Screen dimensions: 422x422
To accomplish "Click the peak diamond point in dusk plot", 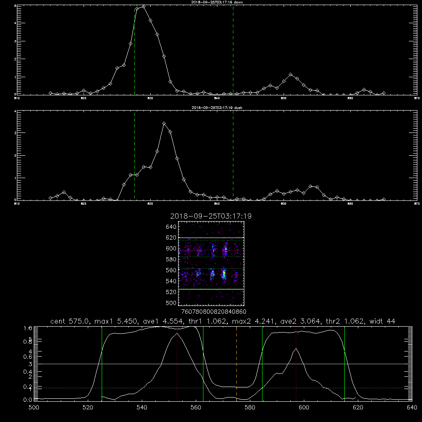I will 164,124.
